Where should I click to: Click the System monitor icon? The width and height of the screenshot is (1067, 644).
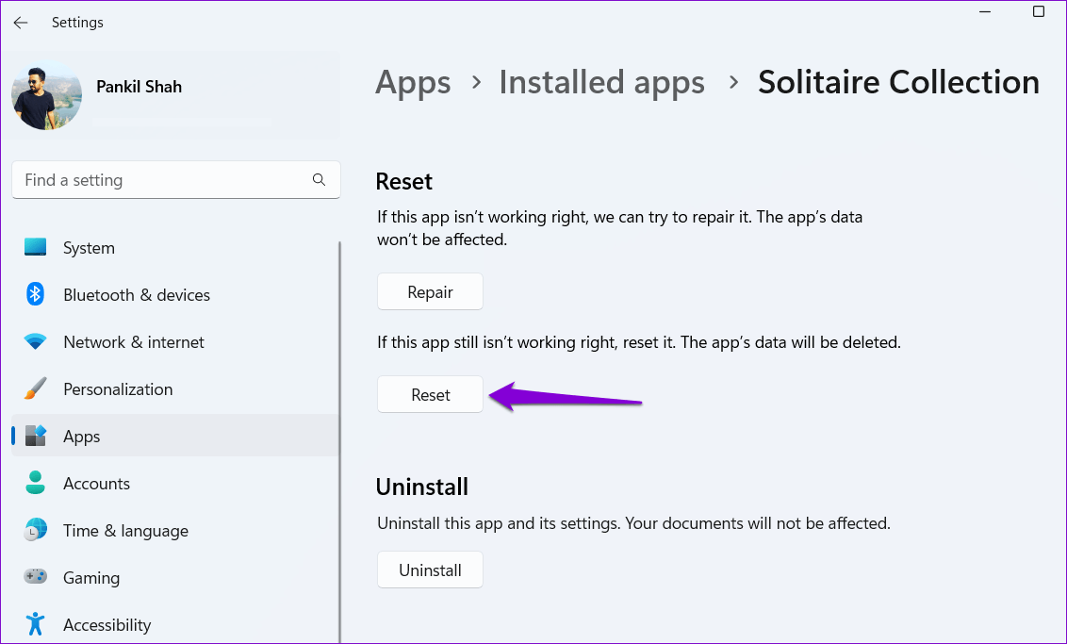(x=36, y=247)
